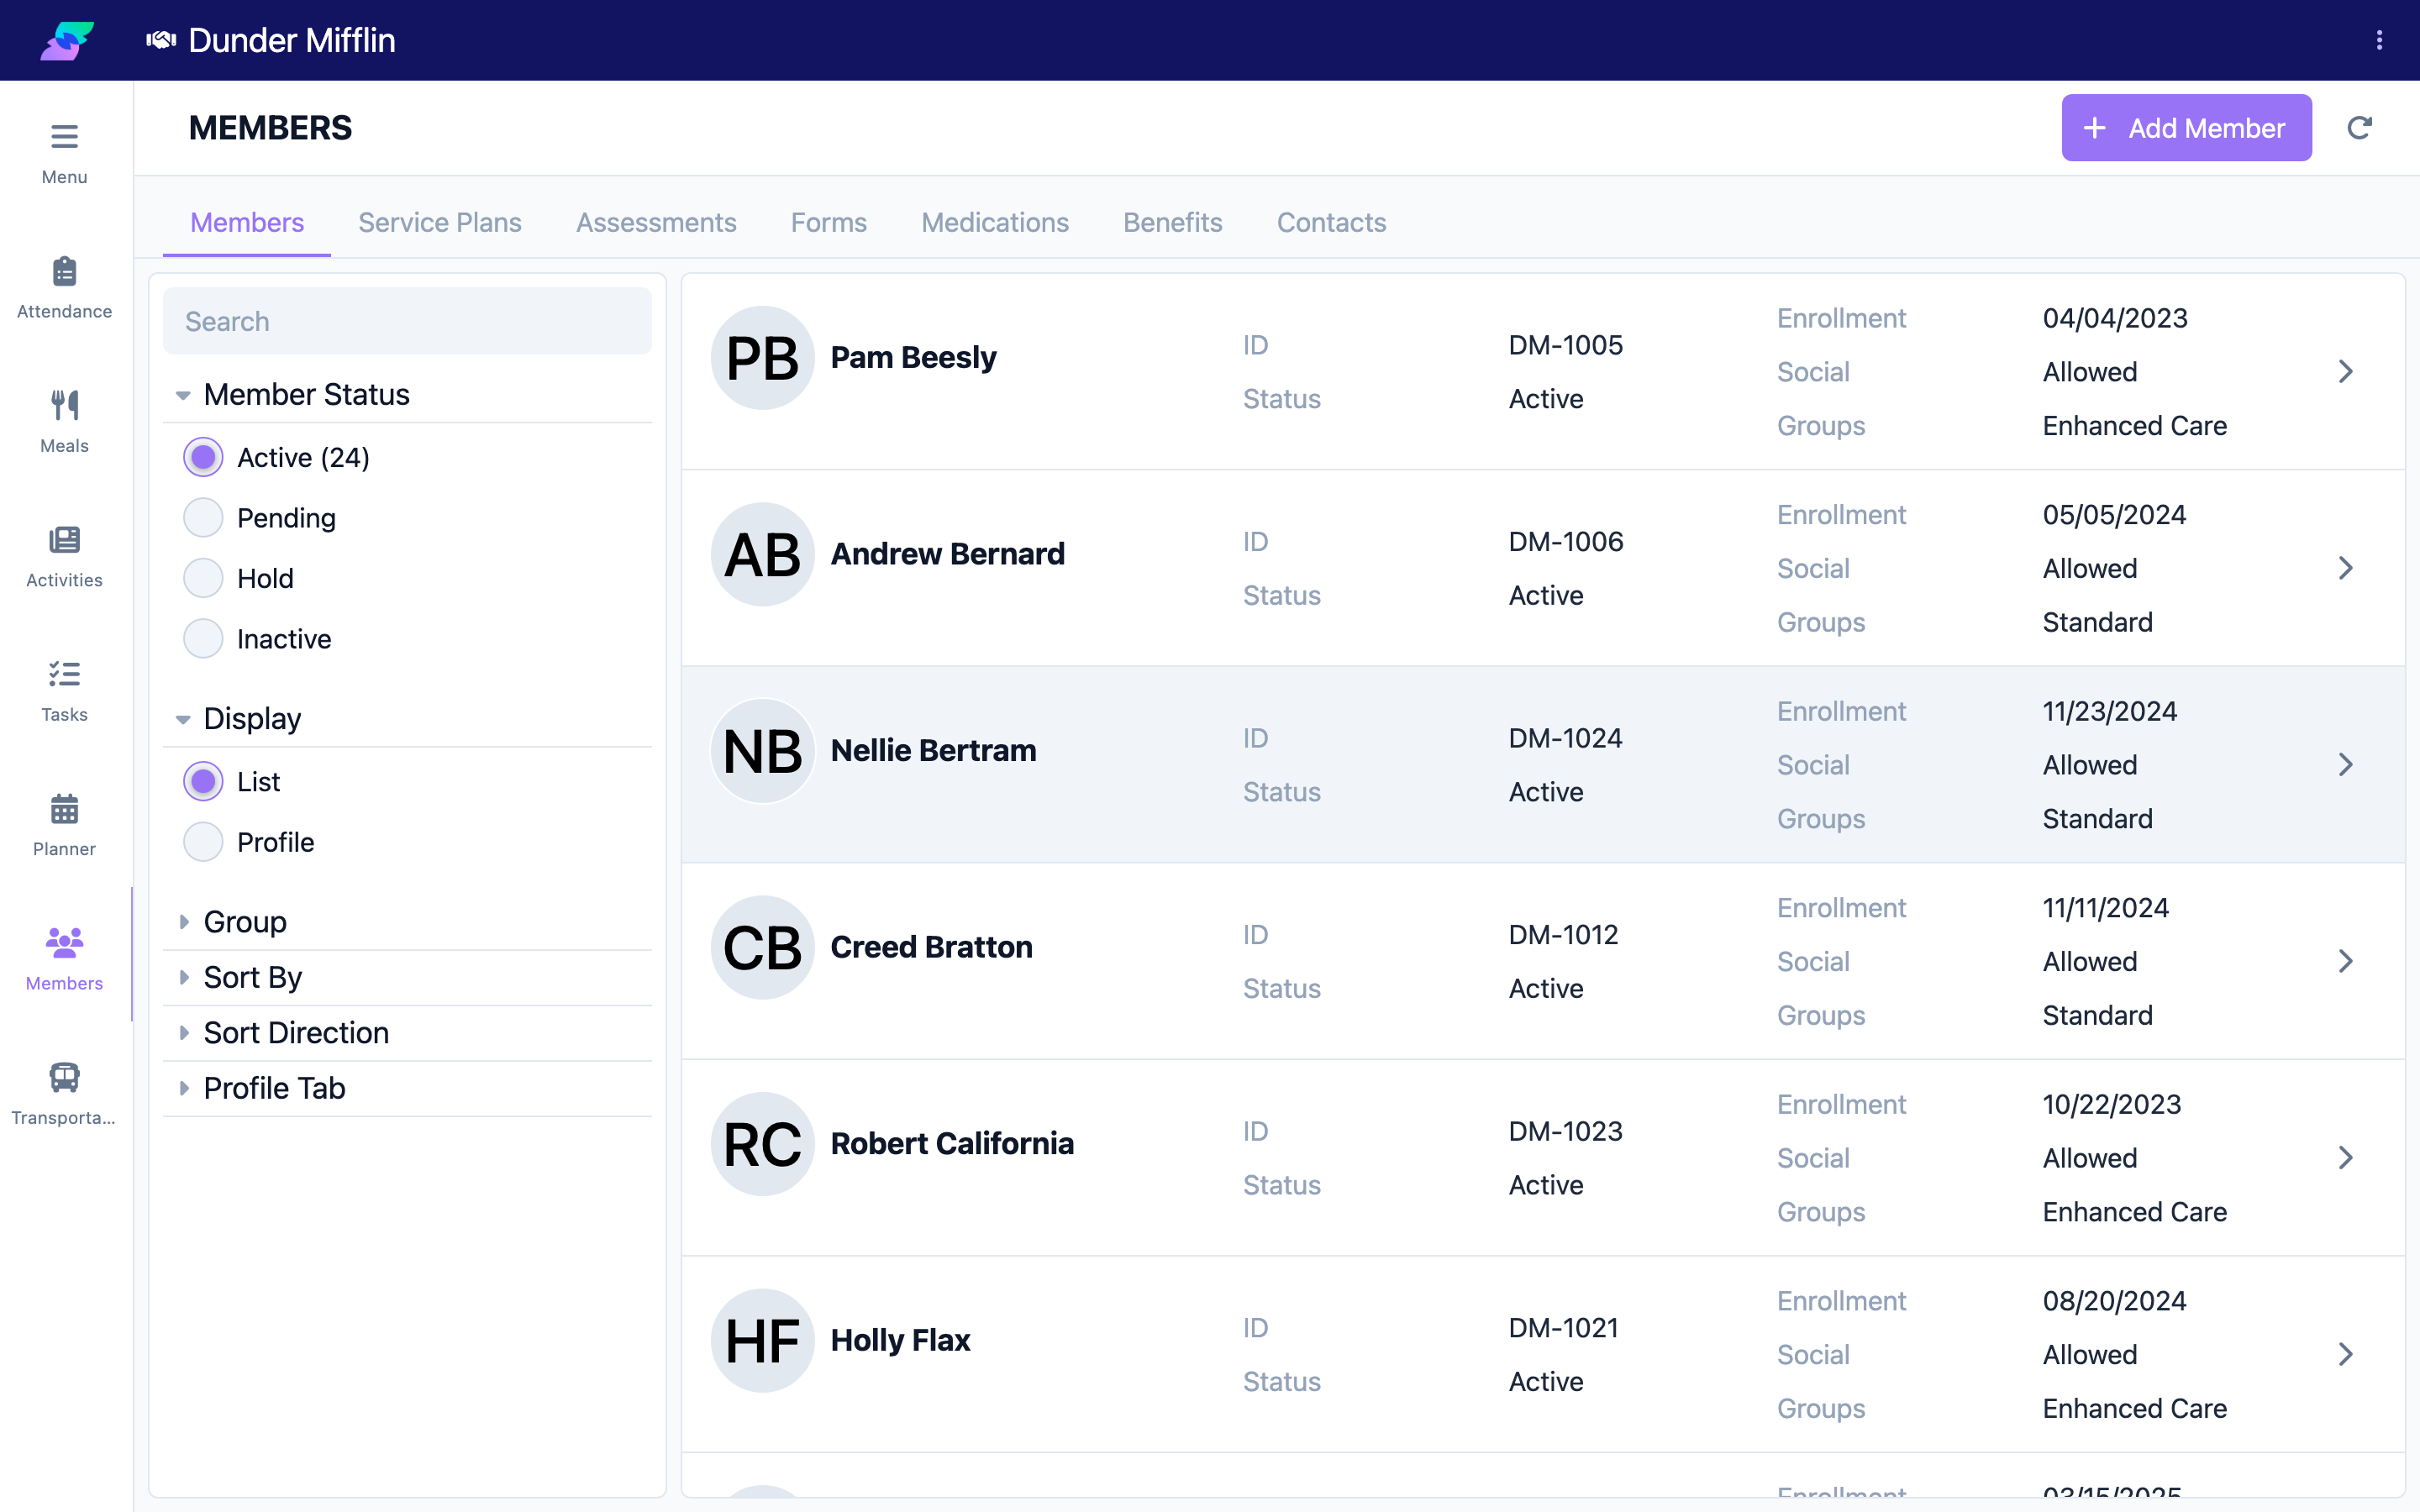This screenshot has width=2420, height=1512.
Task: Expand the Group filter
Action: coord(407,921)
